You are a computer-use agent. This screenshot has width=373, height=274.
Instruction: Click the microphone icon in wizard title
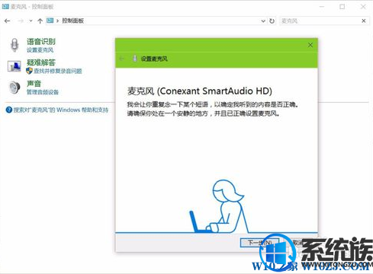135,59
